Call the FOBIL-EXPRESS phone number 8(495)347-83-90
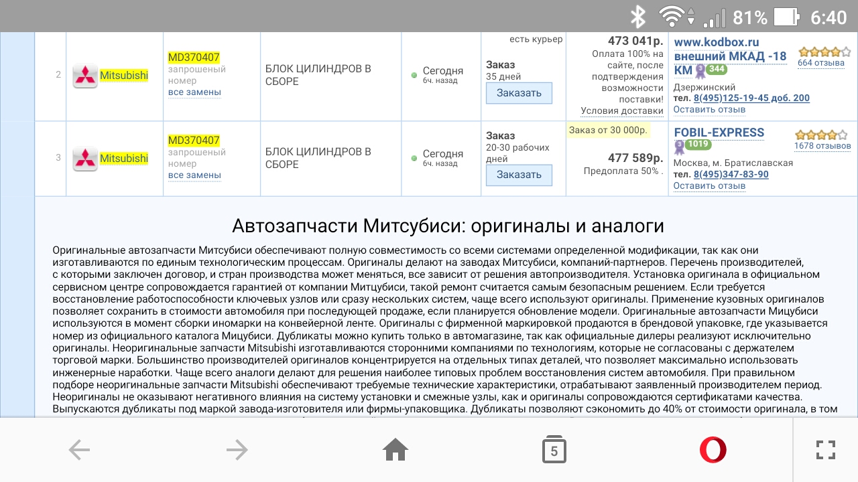This screenshot has width=858, height=482. point(731,175)
